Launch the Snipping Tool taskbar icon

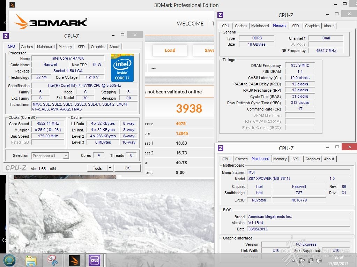[x=53, y=260]
